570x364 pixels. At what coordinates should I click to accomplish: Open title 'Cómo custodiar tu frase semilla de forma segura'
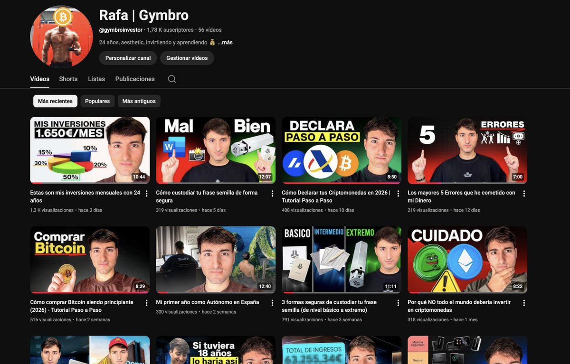207,196
